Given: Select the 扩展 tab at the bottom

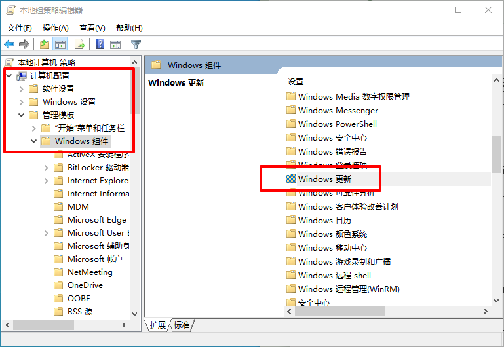Looking at the screenshot, I should [158, 325].
